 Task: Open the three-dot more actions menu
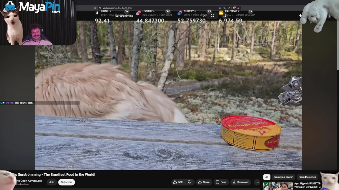tap(257, 182)
